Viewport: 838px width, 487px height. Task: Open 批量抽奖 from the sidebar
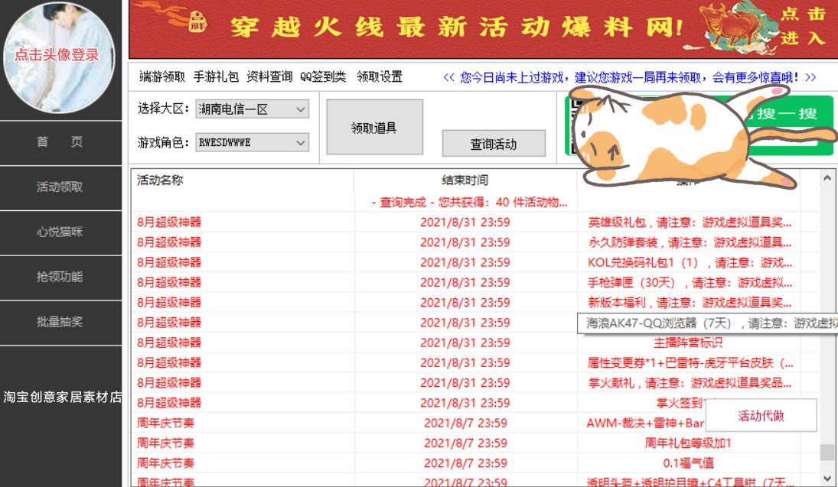click(60, 322)
